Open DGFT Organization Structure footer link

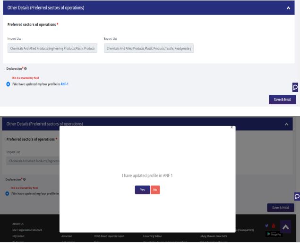(x=27, y=230)
